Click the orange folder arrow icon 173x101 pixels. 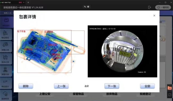(x=170, y=88)
